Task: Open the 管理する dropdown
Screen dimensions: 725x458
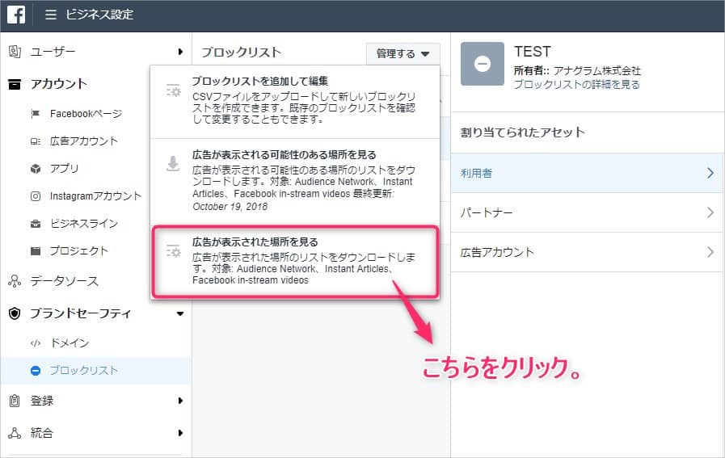Action: [403, 54]
